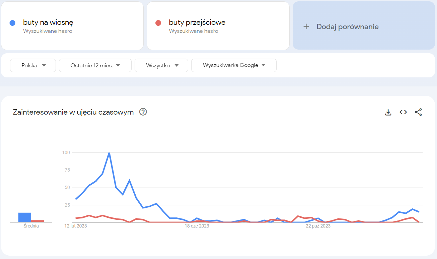This screenshot has height=259, width=437.
Task: Share the trends comparison
Action: click(418, 112)
